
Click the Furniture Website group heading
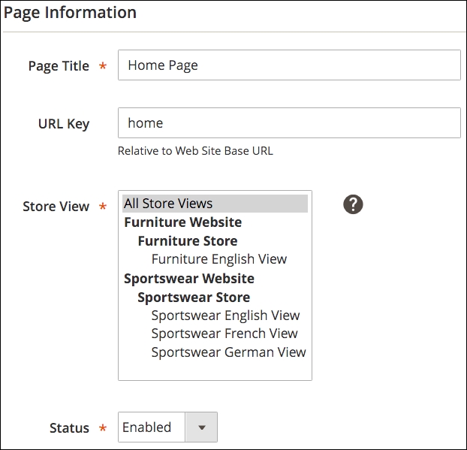pos(183,222)
